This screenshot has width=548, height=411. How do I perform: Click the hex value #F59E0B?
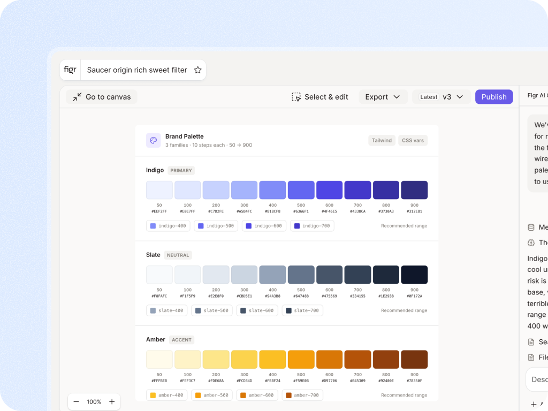(x=301, y=380)
